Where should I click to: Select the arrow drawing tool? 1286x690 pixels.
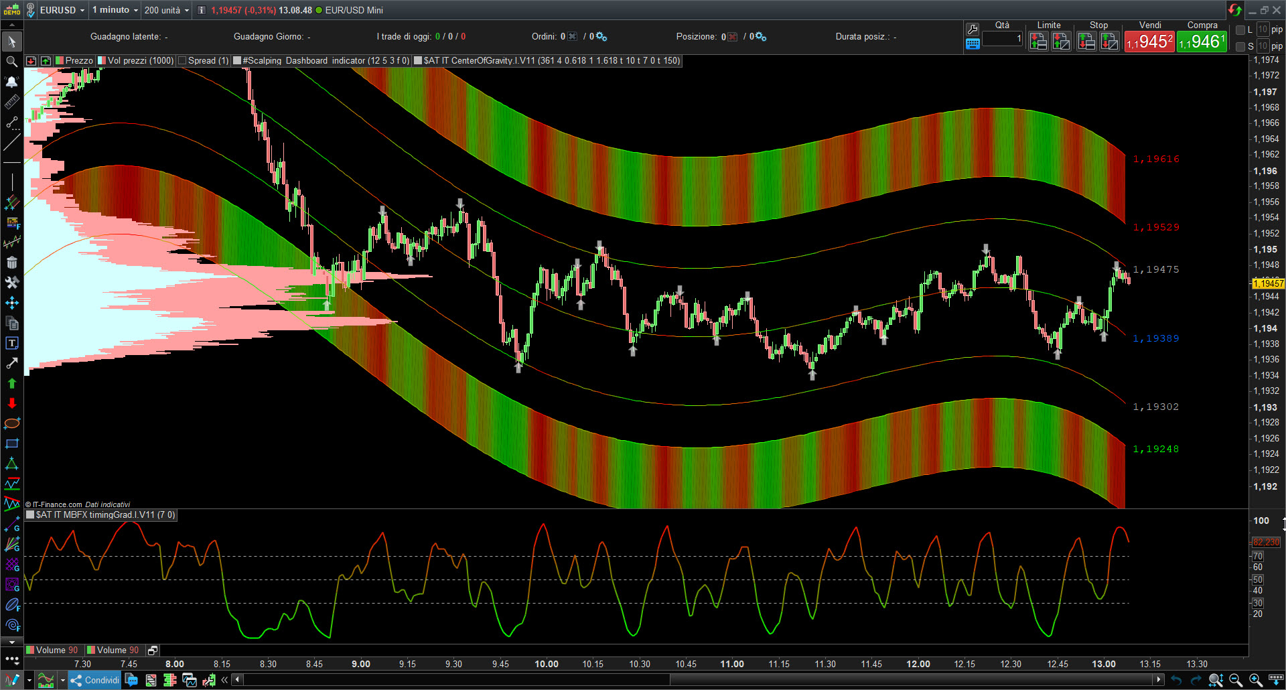point(11,363)
